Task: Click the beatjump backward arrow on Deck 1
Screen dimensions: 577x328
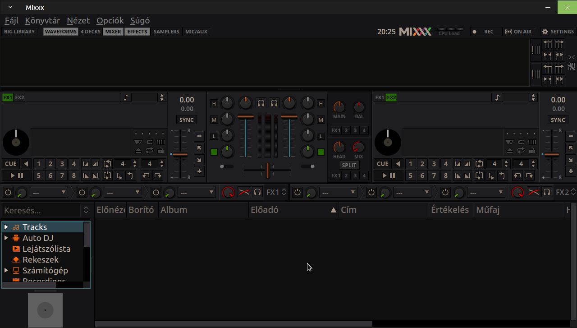Action: click(146, 176)
